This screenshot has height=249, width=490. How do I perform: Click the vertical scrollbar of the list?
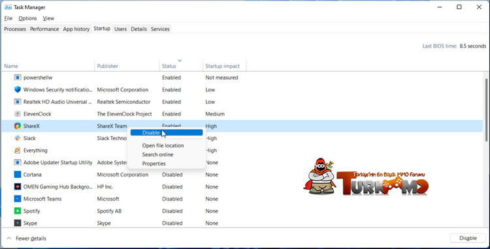tap(486, 110)
